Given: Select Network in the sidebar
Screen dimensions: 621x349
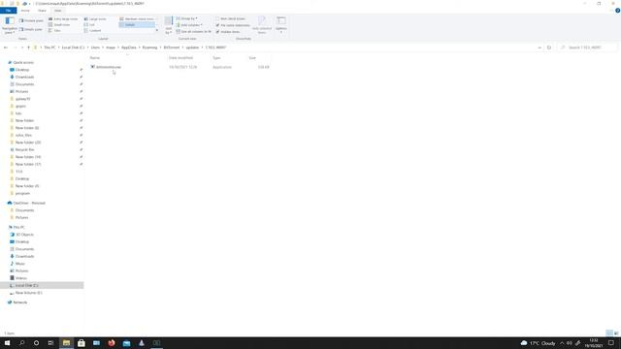Looking at the screenshot, I should pos(19,302).
